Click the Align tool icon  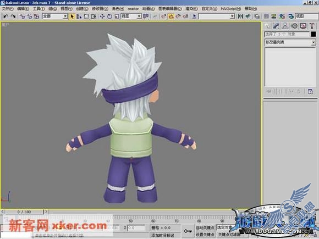coord(248,16)
